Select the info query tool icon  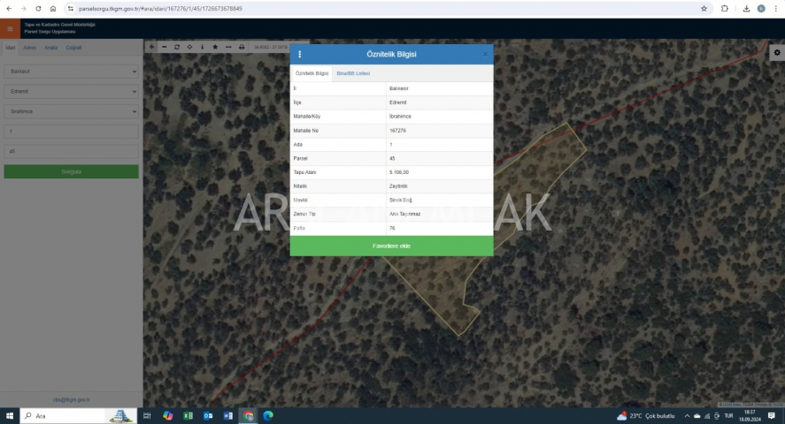202,47
